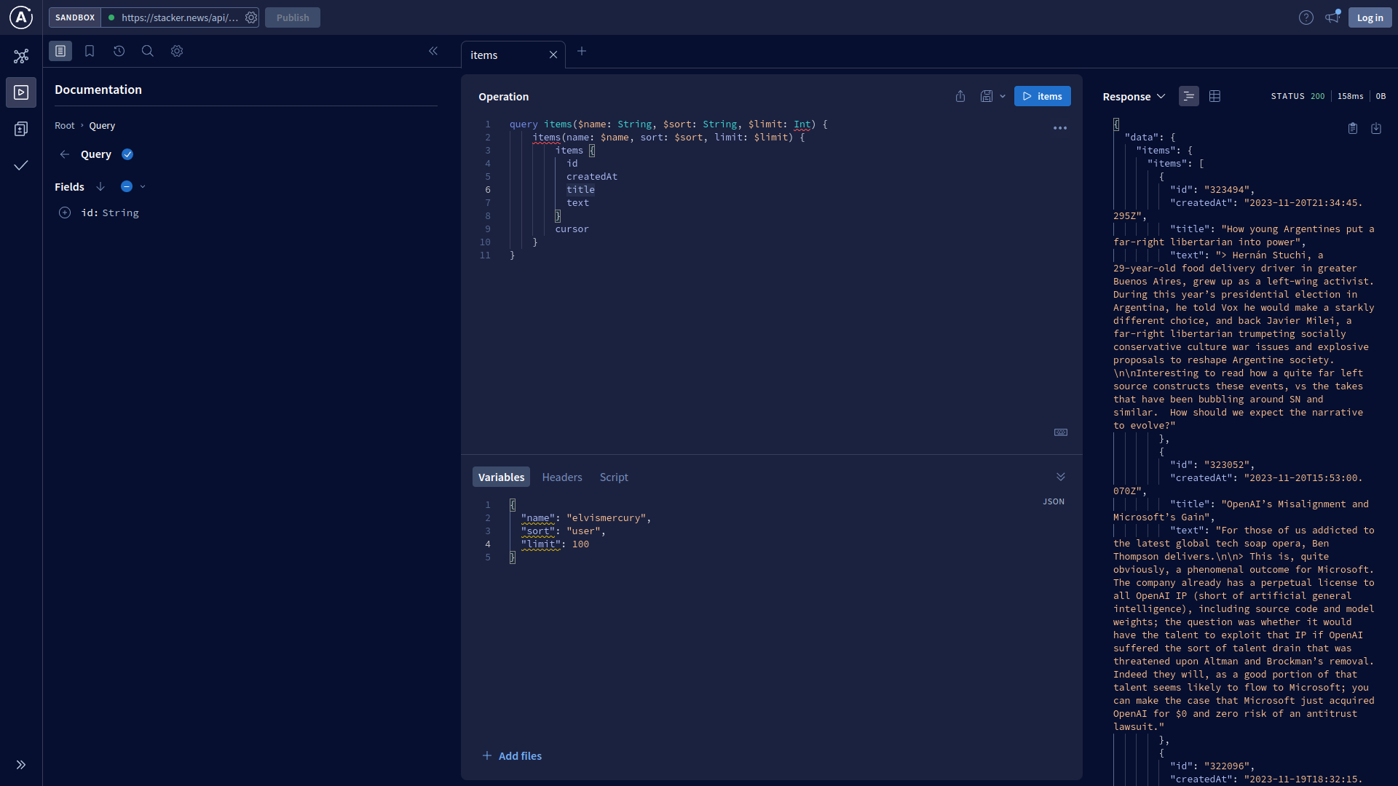The image size is (1398, 786).
Task: Click the share operation icon
Action: [960, 96]
